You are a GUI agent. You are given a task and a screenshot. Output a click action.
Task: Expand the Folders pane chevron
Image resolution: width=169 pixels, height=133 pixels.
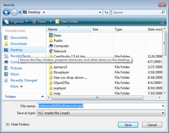[x=42, y=97]
